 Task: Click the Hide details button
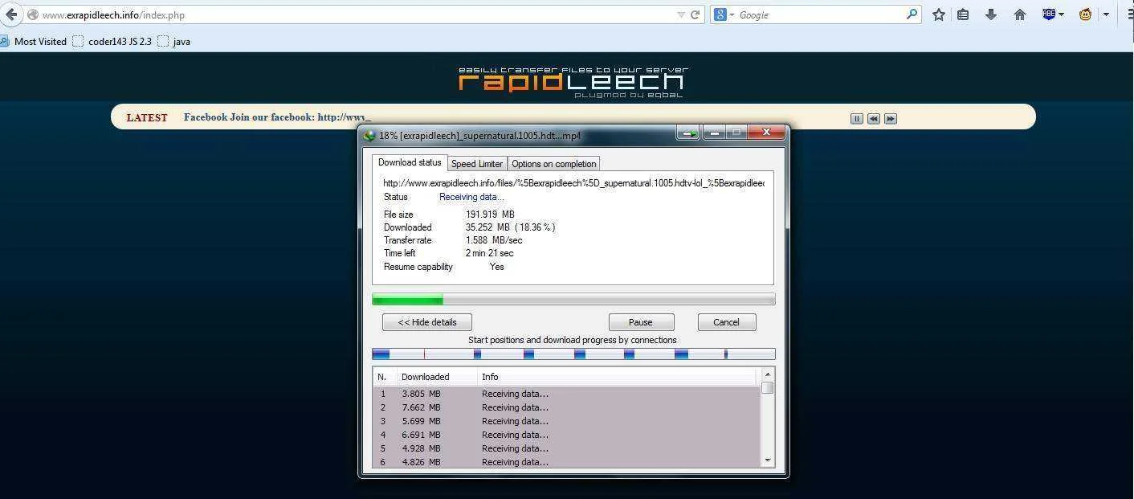427,322
